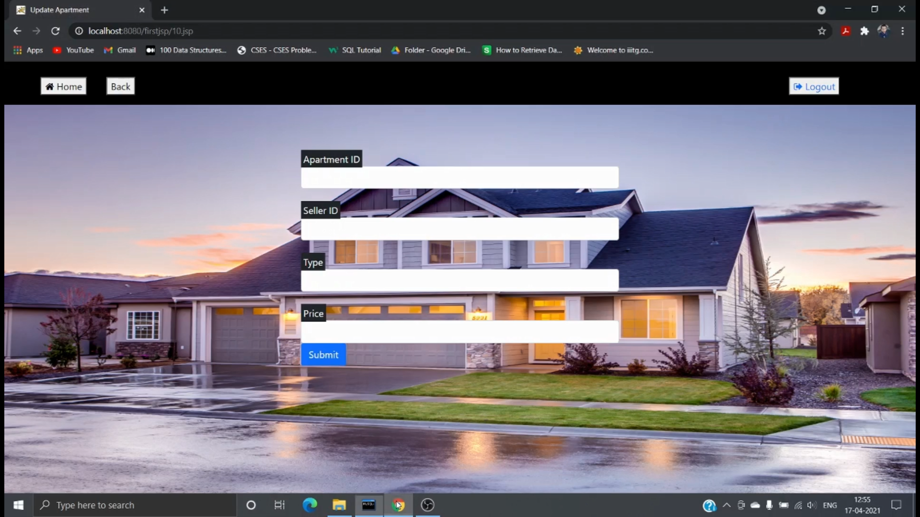This screenshot has width=920, height=517.
Task: Open a new browser tab
Action: pyautogui.click(x=164, y=10)
